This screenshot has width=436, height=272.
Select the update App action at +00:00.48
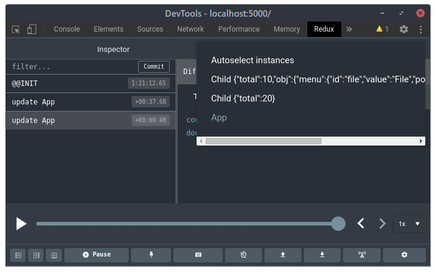click(91, 120)
